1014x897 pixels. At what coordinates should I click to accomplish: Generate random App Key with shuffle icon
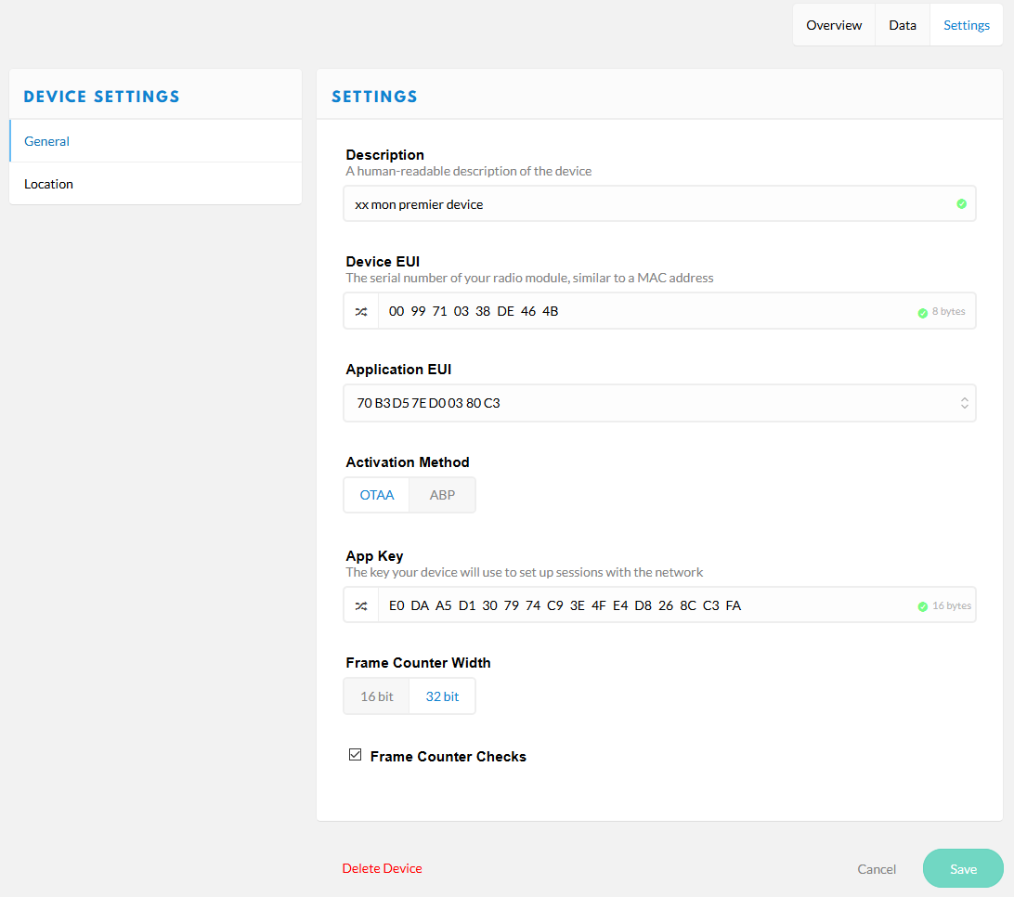[x=361, y=606]
